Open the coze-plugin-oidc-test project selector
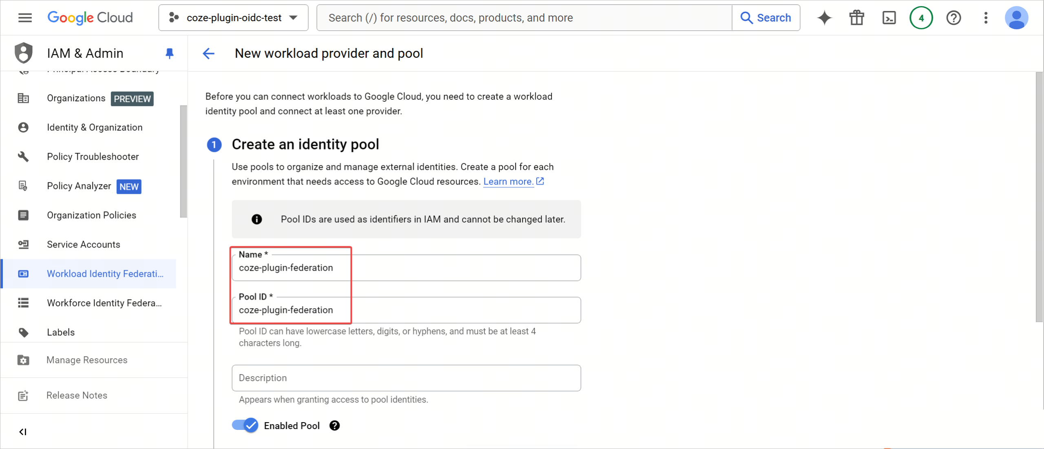 [x=233, y=18]
